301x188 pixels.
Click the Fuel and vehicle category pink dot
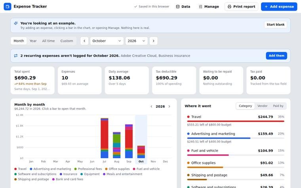188,150
